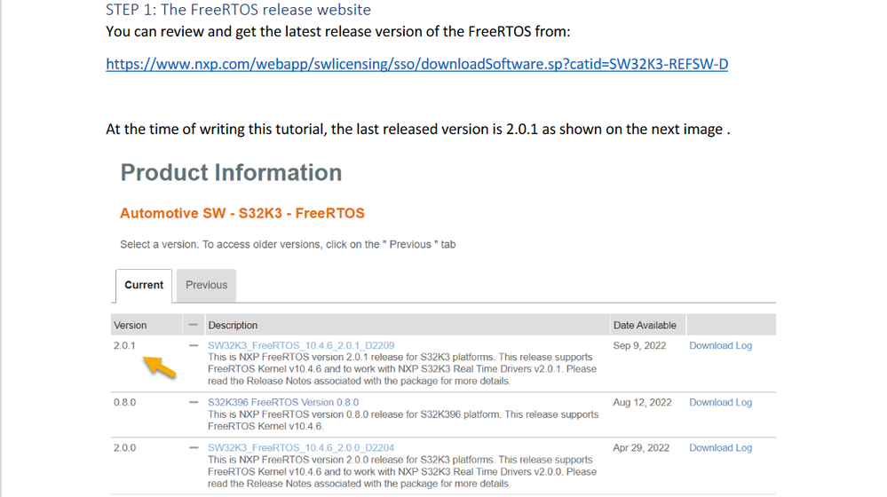Viewport: 887px width, 497px height.
Task: Click the Date Available column header
Action: click(645, 326)
